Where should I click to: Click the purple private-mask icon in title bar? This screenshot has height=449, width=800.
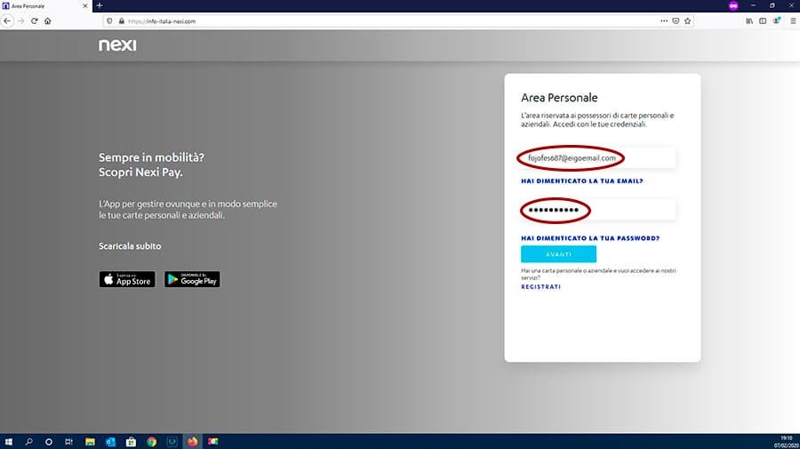[x=733, y=5]
